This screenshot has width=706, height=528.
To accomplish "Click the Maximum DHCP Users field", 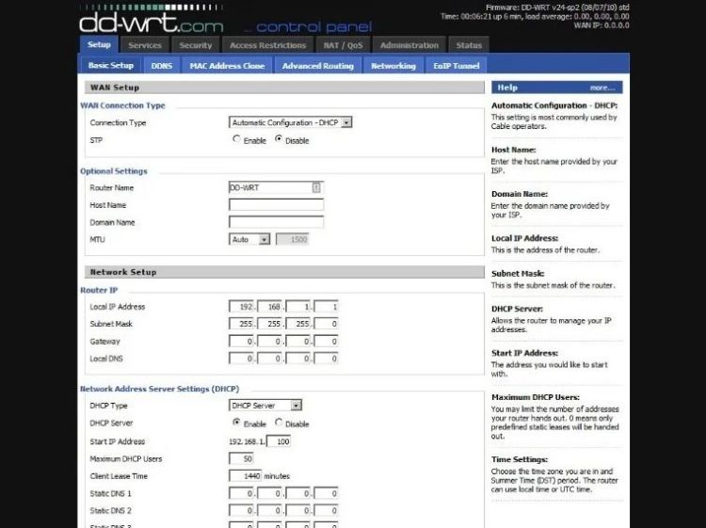I will 241,458.
